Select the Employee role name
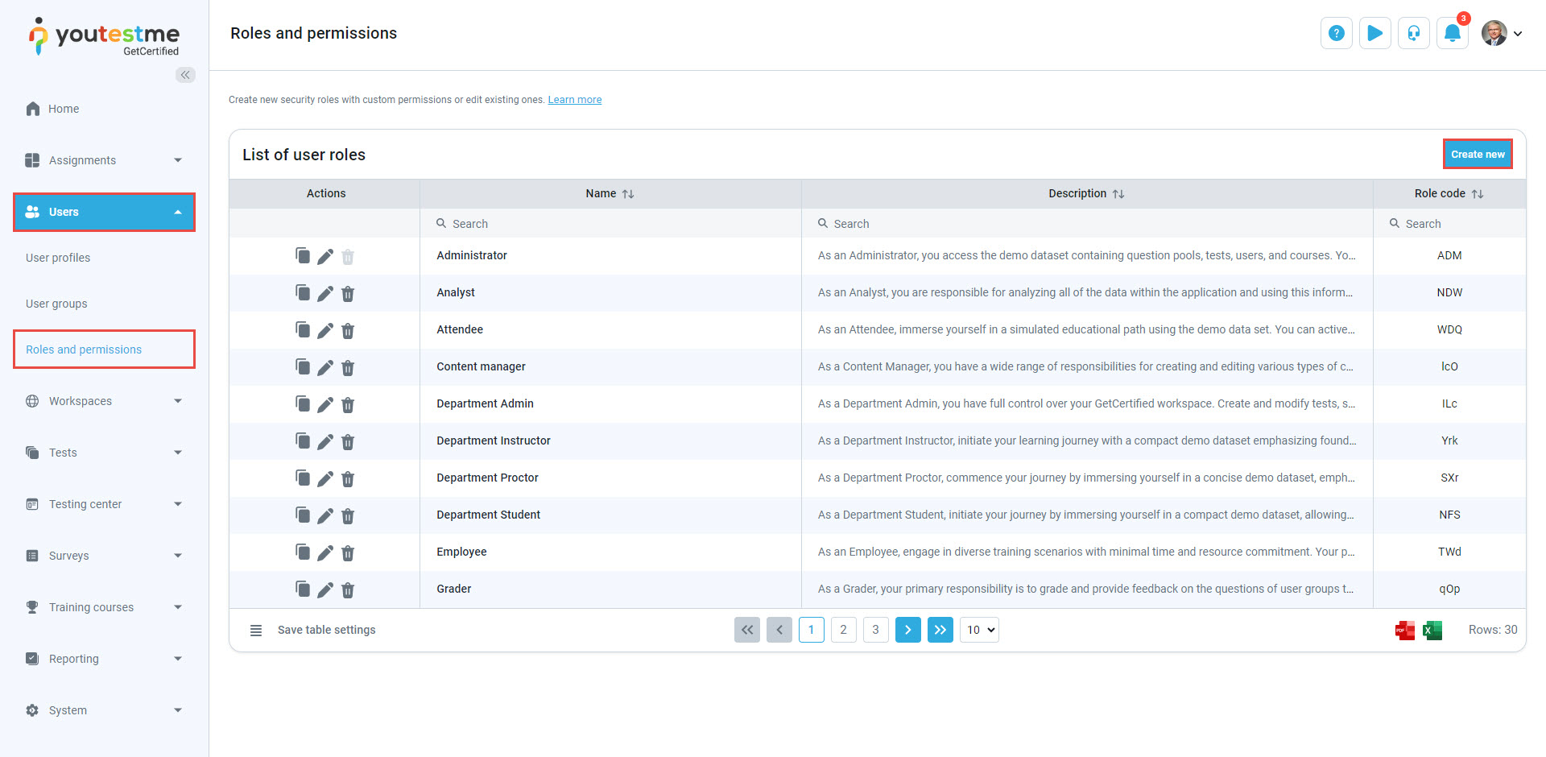The width and height of the screenshot is (1546, 757). (x=461, y=552)
